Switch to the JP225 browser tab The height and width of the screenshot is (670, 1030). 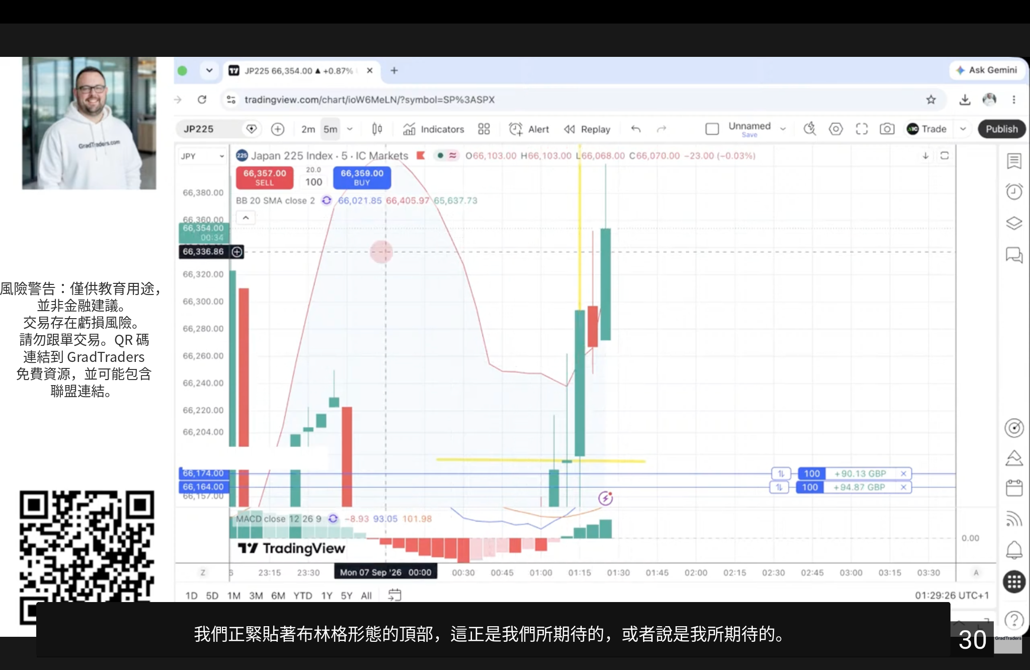click(x=300, y=70)
